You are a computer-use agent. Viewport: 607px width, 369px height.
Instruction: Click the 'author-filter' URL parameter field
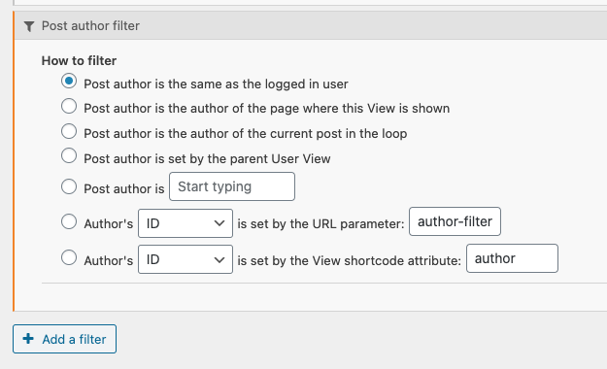tap(455, 221)
